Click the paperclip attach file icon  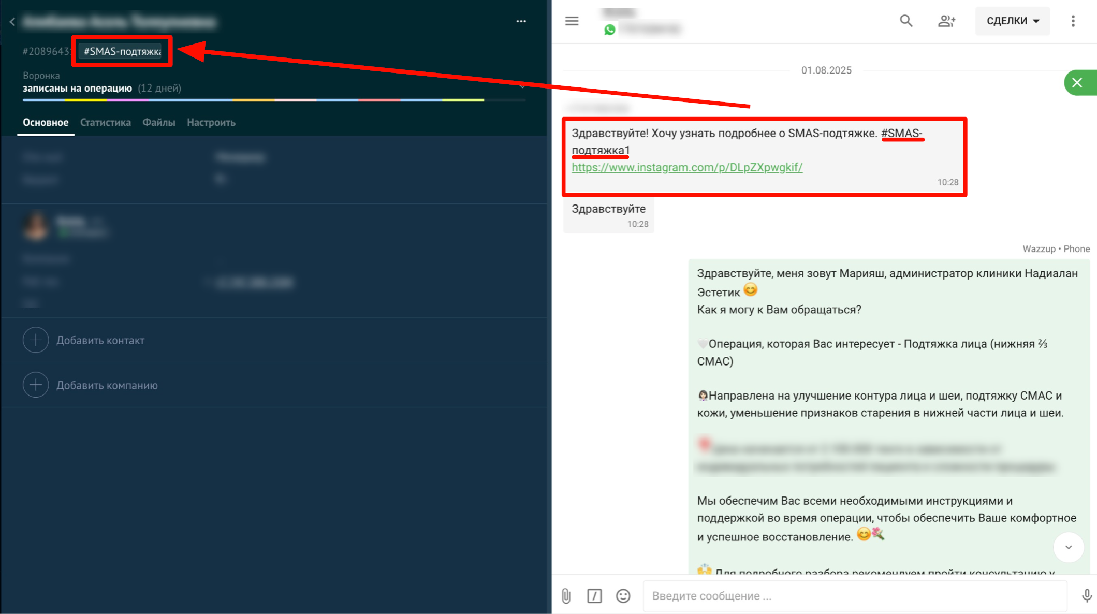(x=566, y=596)
